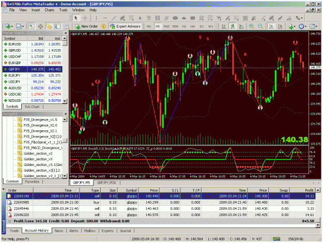Close the Navigator panel
The image size is (323, 243).
[66, 114]
